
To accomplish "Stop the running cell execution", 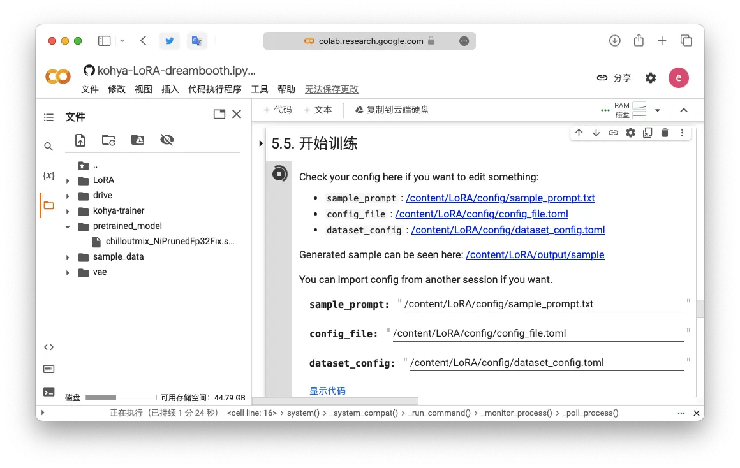I will tap(279, 173).
